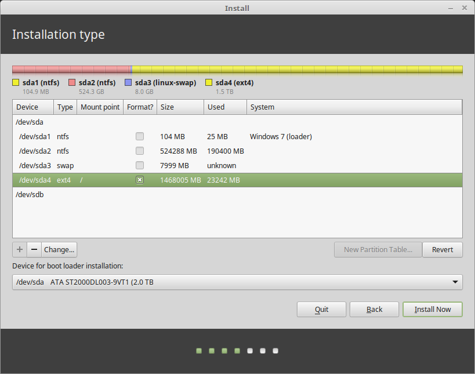Screen dimensions: 475x374
Task: Click the yellow sda1 (ntfs) legend square
Action: (x=16, y=82)
